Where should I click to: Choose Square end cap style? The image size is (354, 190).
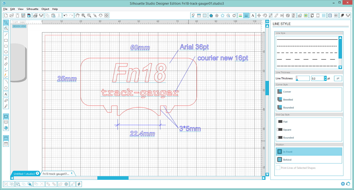[x=309, y=130]
